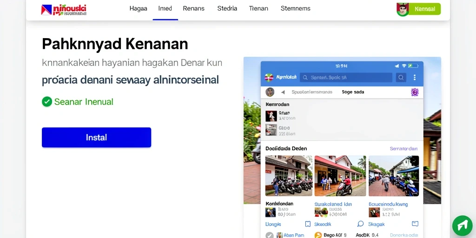
Task: Go to the Stedrla navigation item
Action: pos(227,8)
